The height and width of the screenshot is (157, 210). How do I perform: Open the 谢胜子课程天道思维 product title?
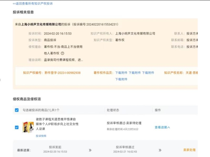[57, 124]
